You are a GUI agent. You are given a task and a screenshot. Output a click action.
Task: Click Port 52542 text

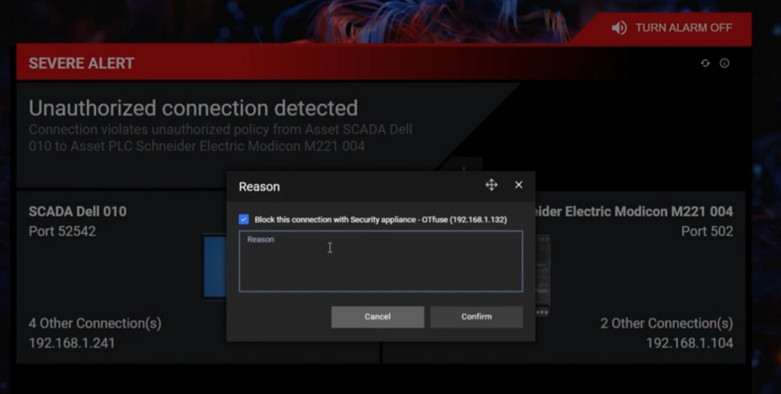pyautogui.click(x=62, y=232)
